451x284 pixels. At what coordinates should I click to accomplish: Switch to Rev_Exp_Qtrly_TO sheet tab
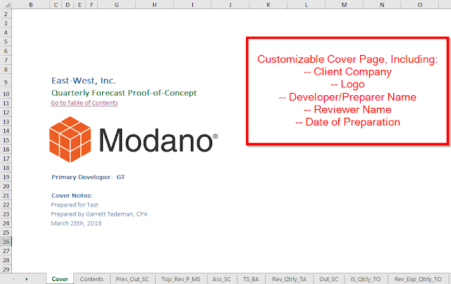[x=418, y=279]
